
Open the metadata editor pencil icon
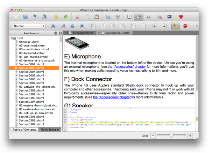118,17
